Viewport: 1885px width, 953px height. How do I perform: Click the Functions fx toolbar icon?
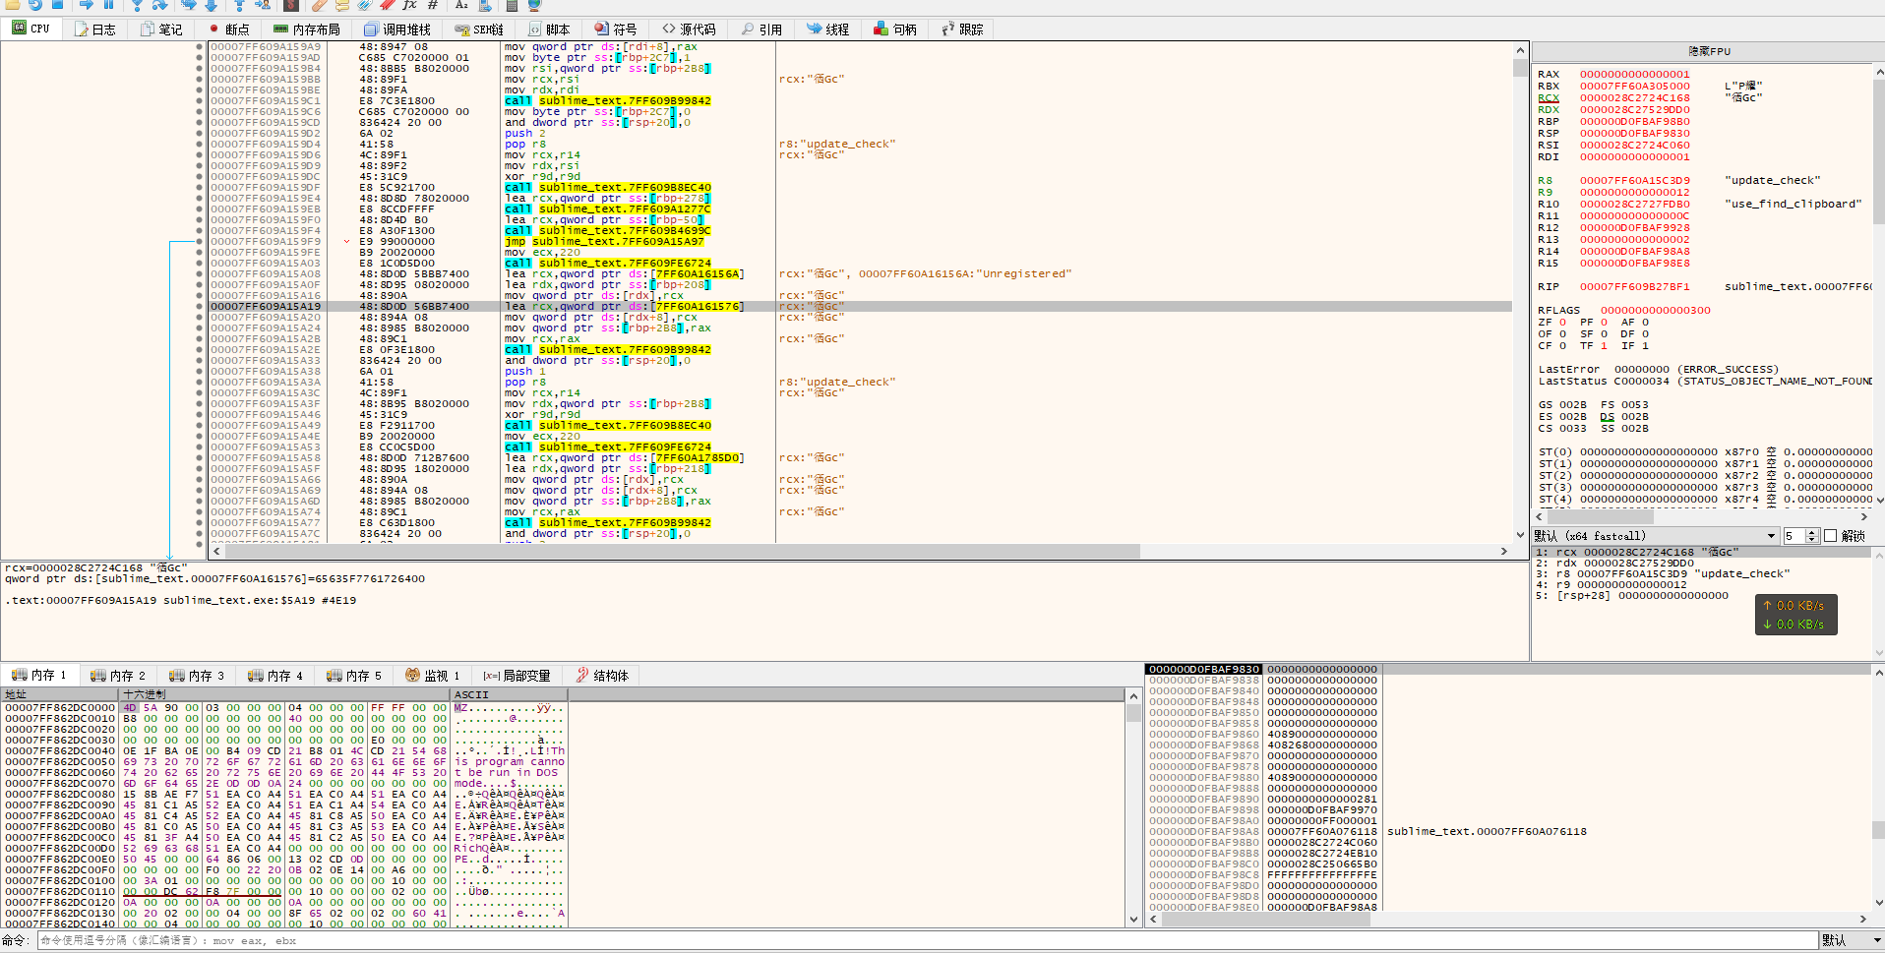coord(409,4)
